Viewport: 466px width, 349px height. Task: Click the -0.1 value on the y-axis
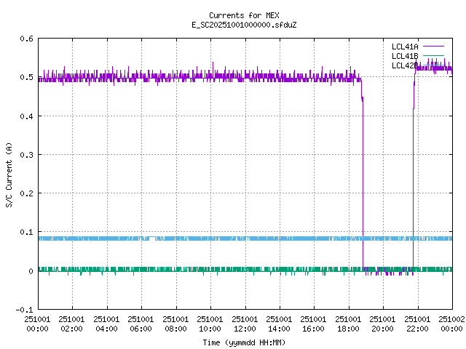coord(23,310)
